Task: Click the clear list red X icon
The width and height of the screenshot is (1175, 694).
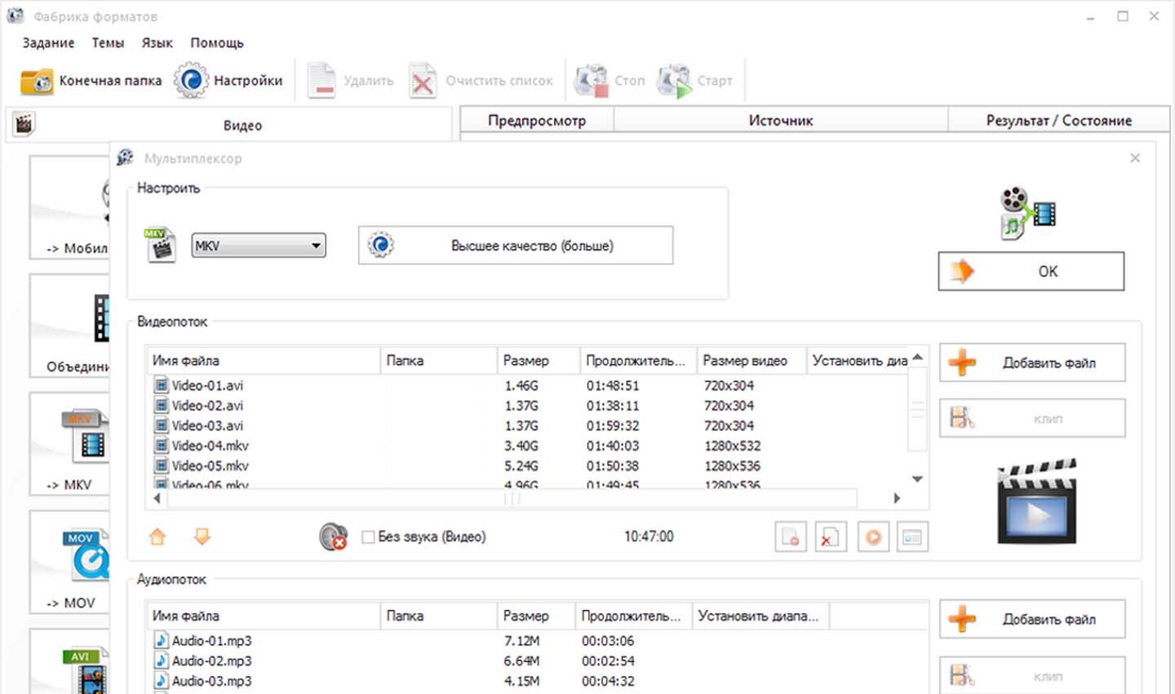Action: [x=831, y=537]
